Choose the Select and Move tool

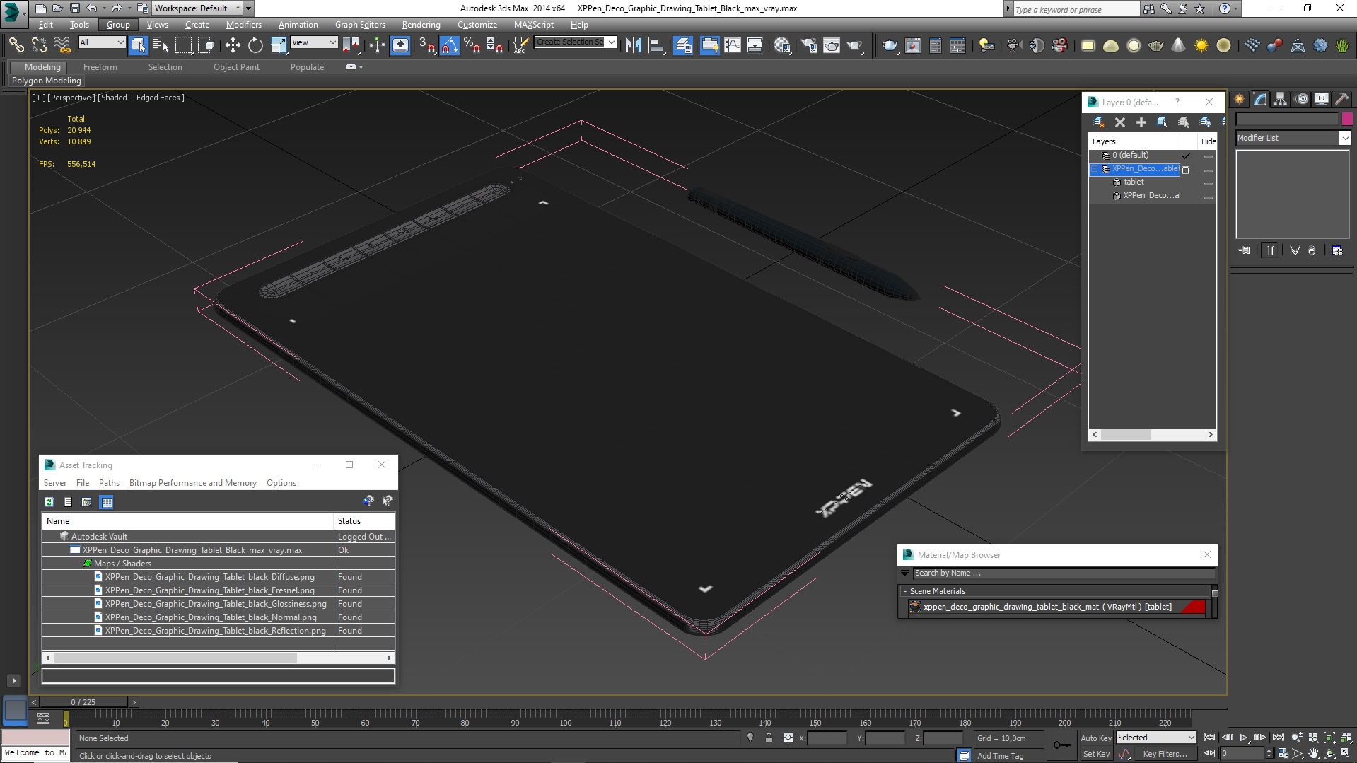click(233, 45)
